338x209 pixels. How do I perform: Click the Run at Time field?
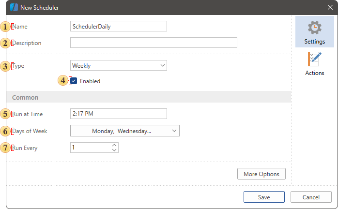coord(119,114)
